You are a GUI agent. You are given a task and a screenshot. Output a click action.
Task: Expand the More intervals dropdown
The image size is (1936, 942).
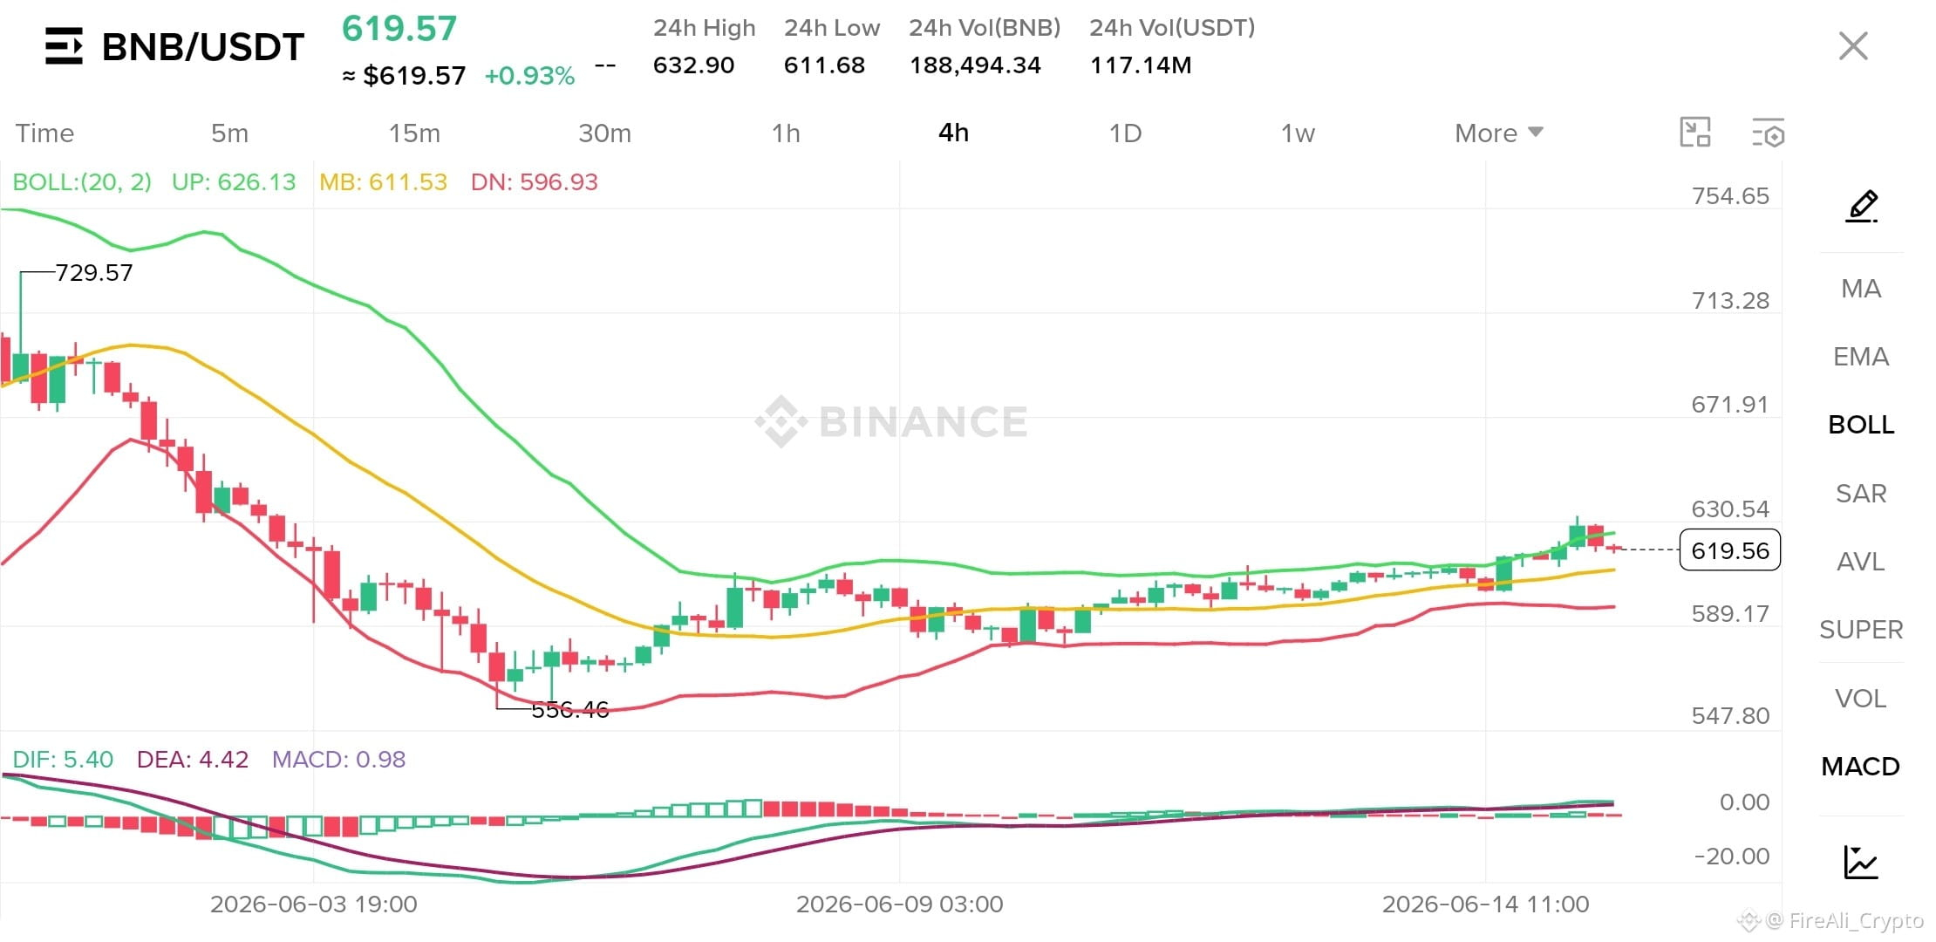coord(1499,133)
